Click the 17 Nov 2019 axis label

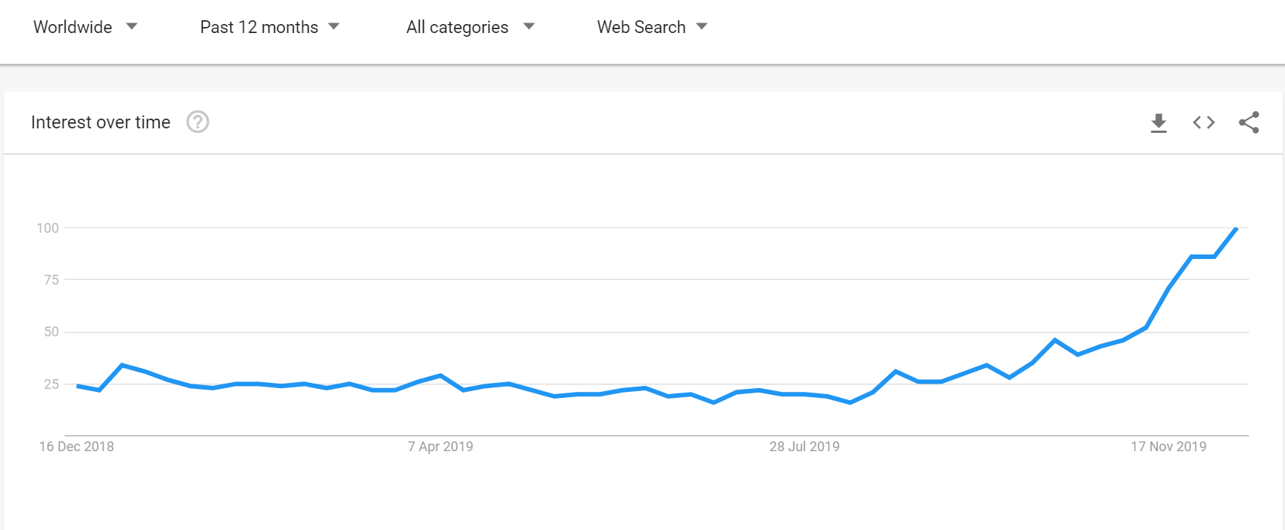[x=1169, y=447]
